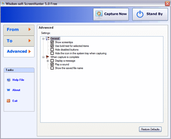Click the Use bold text label text
The height and width of the screenshot is (139, 171).
pos(72,46)
